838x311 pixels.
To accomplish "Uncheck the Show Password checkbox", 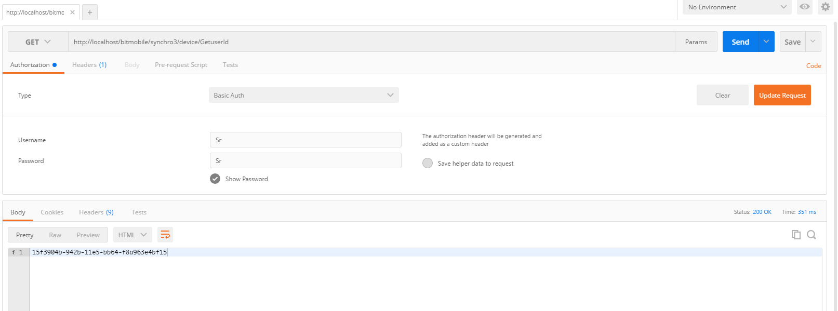I will (215, 179).
